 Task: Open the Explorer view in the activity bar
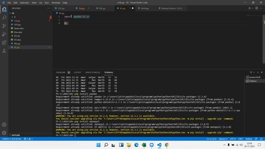click(x=4, y=10)
